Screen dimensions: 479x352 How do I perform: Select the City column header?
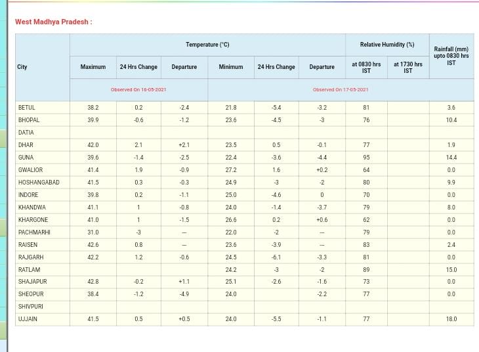(x=22, y=67)
